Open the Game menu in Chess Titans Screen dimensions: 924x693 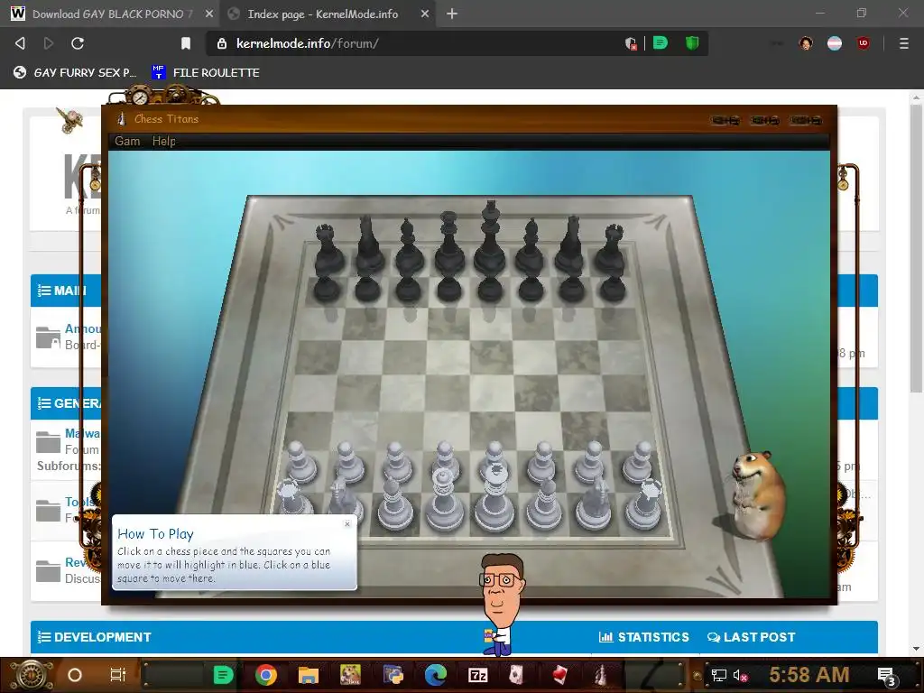[x=127, y=142]
